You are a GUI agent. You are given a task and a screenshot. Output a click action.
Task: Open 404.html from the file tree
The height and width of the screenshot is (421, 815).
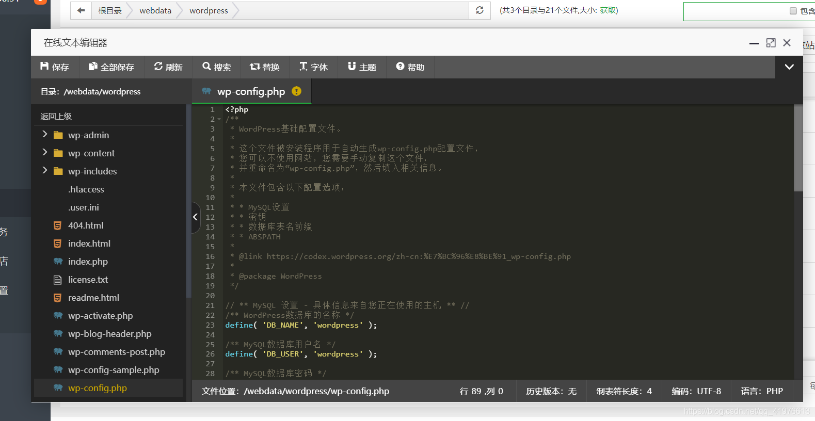(x=86, y=225)
